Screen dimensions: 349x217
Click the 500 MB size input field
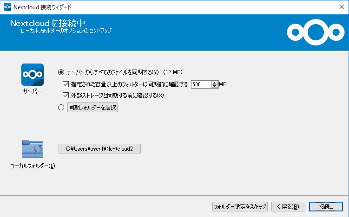click(x=200, y=84)
